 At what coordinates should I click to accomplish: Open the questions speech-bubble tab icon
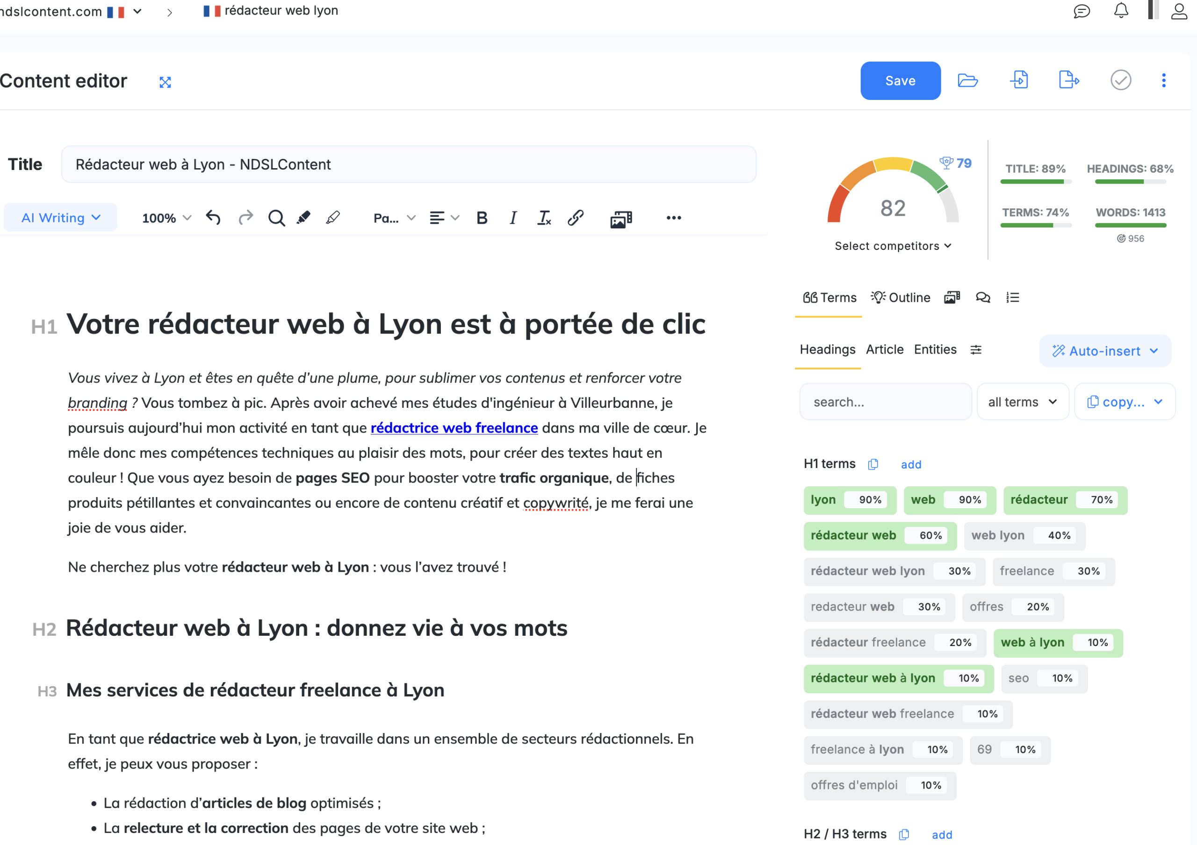983,298
